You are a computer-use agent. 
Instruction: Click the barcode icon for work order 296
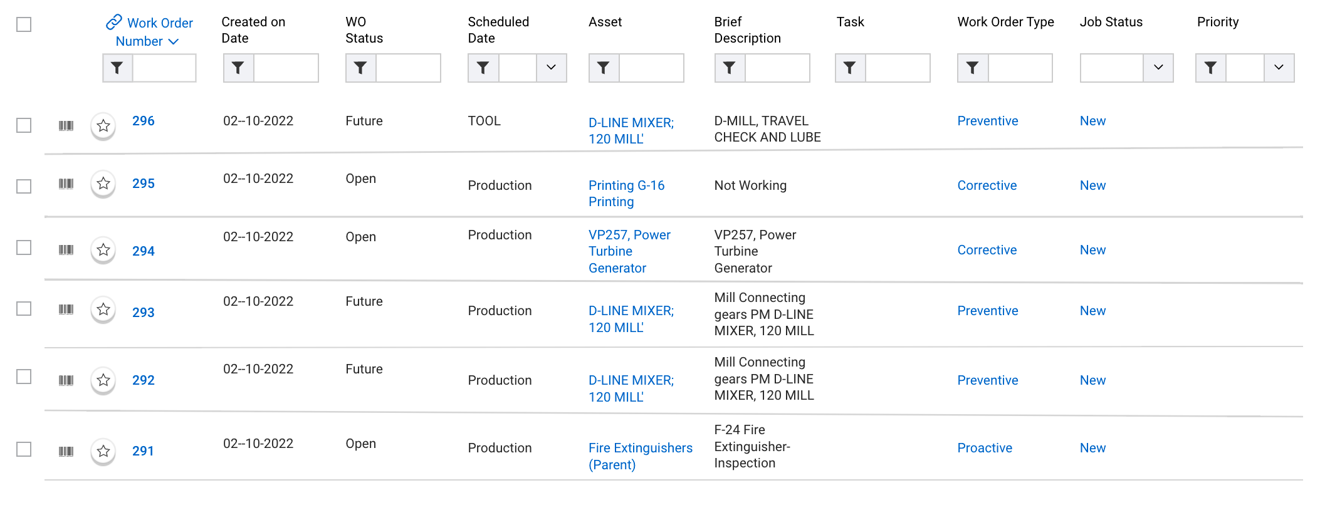click(x=66, y=125)
